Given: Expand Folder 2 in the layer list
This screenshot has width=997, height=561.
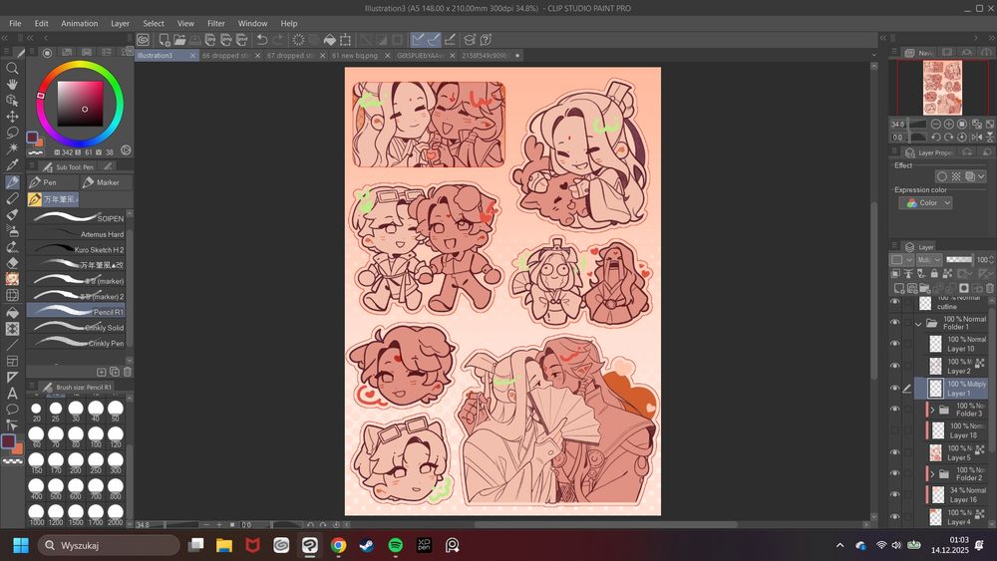Looking at the screenshot, I should tap(933, 474).
